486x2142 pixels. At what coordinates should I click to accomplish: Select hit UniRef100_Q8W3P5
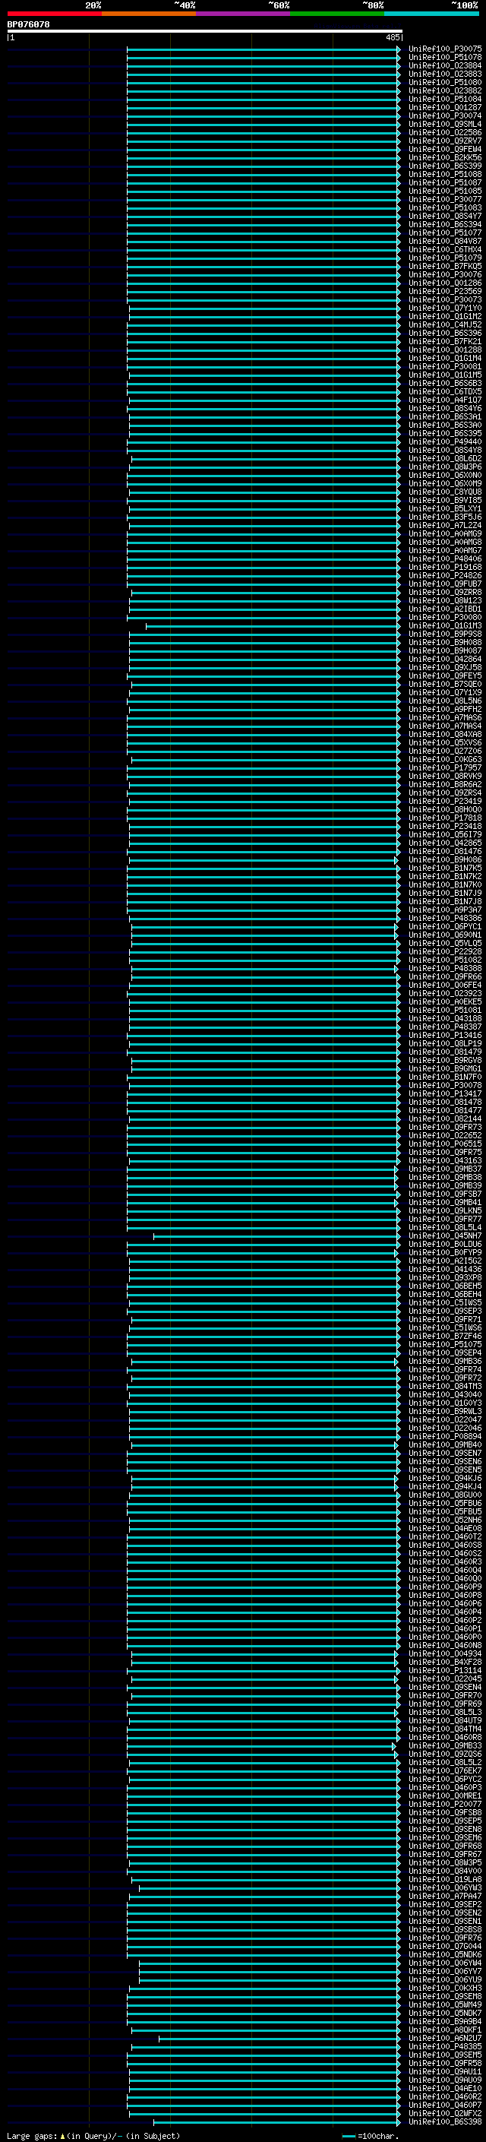tap(445, 1862)
